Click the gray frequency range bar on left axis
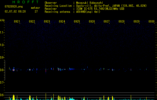Image resolution: width=157 pixels, height=100 pixels. (5, 70)
